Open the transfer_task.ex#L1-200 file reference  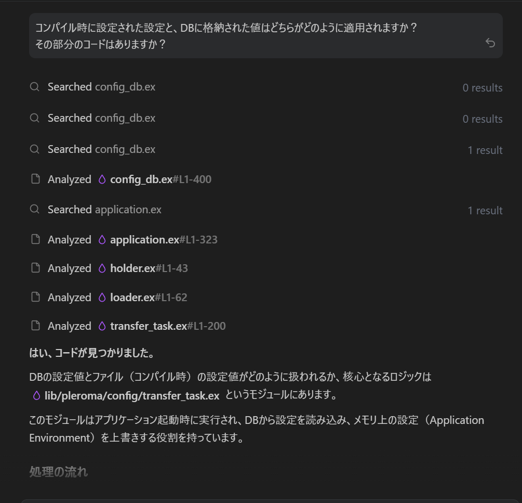pos(168,326)
